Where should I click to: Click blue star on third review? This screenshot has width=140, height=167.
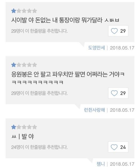coord(14,127)
